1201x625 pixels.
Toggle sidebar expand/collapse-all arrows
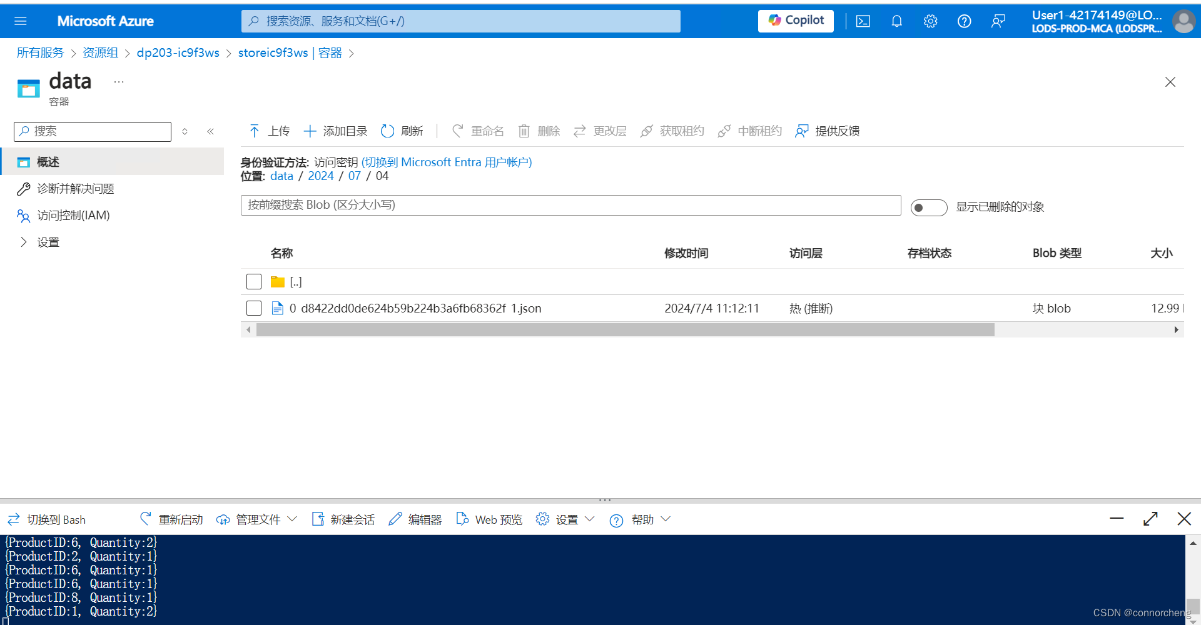point(185,131)
